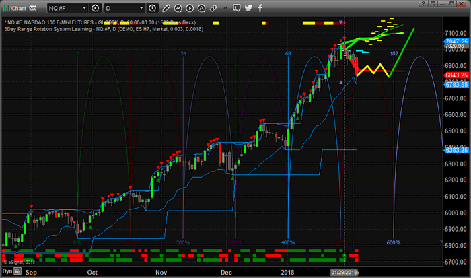Open the symbol settings gear icon
Screen dimensions: 471x278
[x=96, y=9]
